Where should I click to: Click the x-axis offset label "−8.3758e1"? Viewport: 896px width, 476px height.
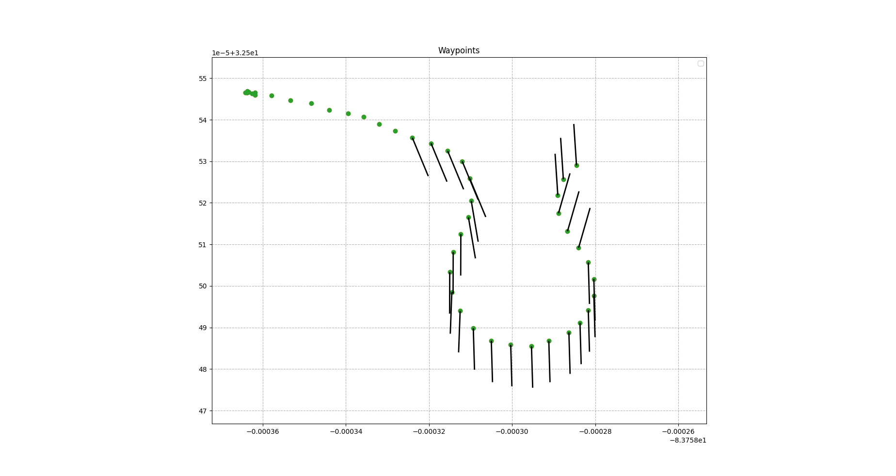(x=688, y=440)
